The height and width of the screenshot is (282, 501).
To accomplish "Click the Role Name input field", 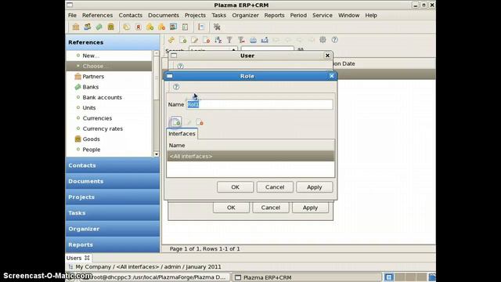I will [259, 104].
